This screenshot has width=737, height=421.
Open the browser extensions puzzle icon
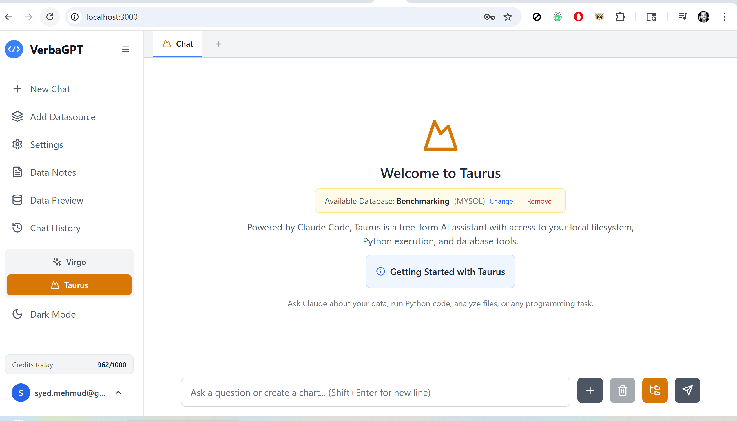click(x=620, y=17)
